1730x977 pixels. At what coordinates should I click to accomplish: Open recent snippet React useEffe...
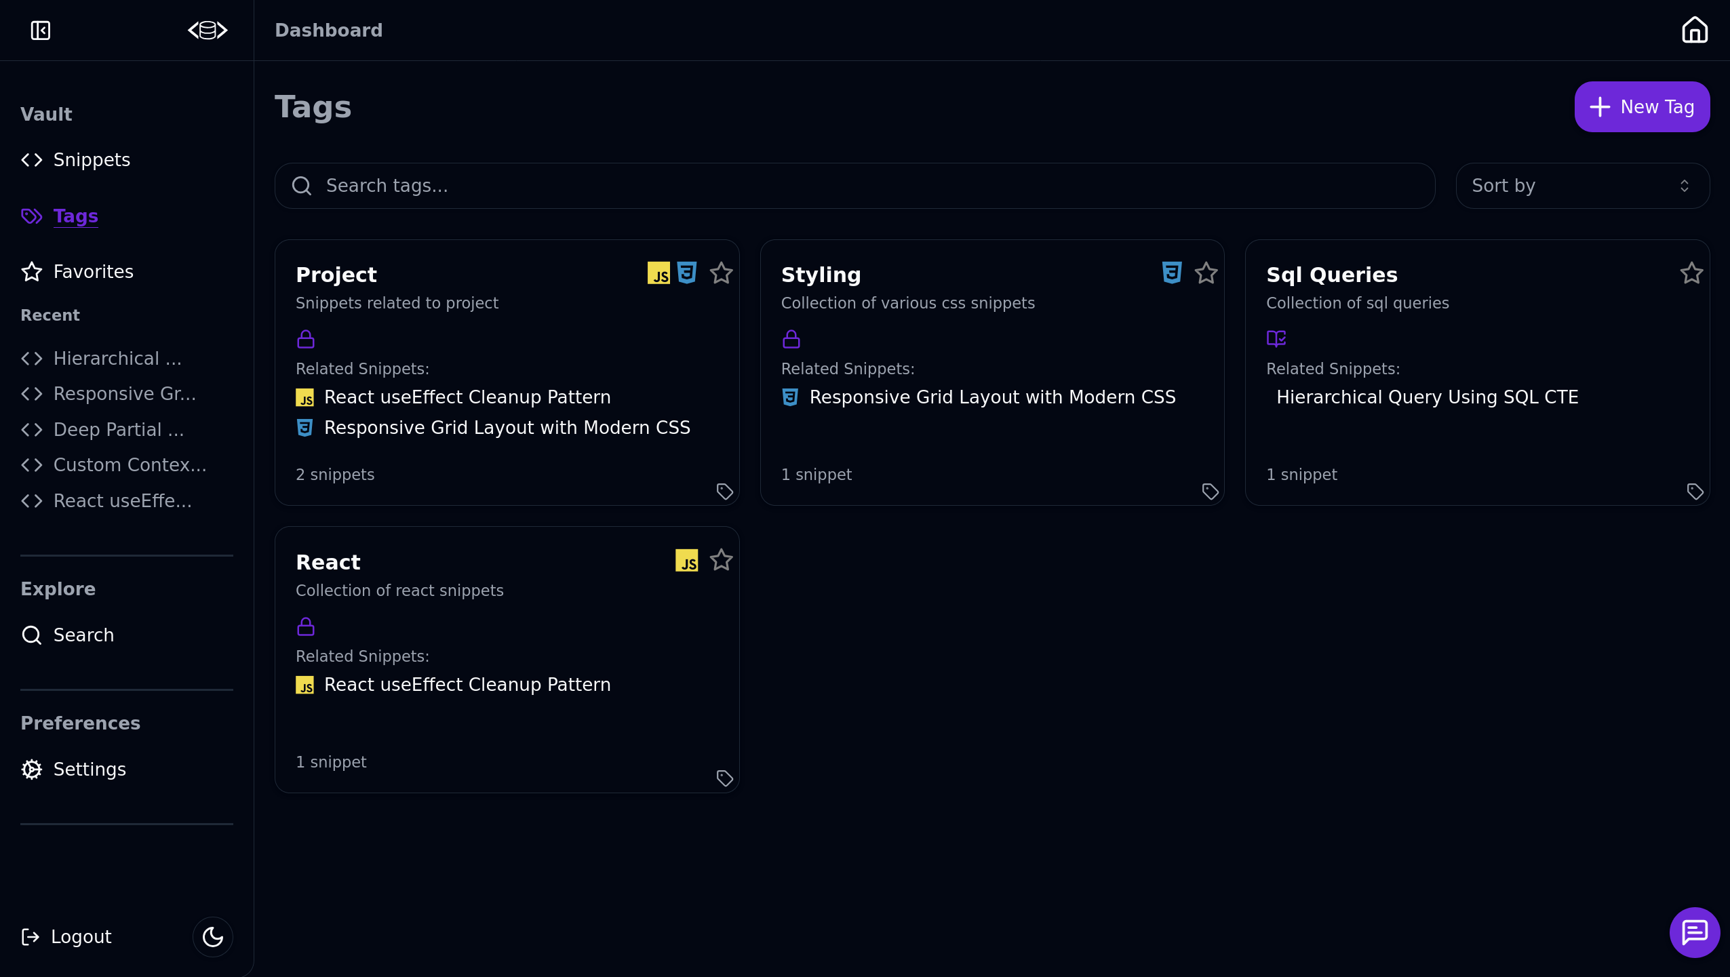(106, 501)
